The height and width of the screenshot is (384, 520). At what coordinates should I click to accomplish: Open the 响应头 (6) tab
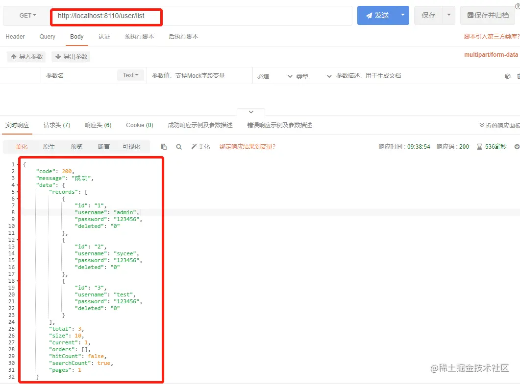click(x=98, y=125)
